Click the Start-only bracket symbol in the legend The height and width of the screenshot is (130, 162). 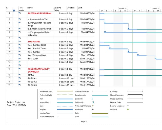(93, 99)
